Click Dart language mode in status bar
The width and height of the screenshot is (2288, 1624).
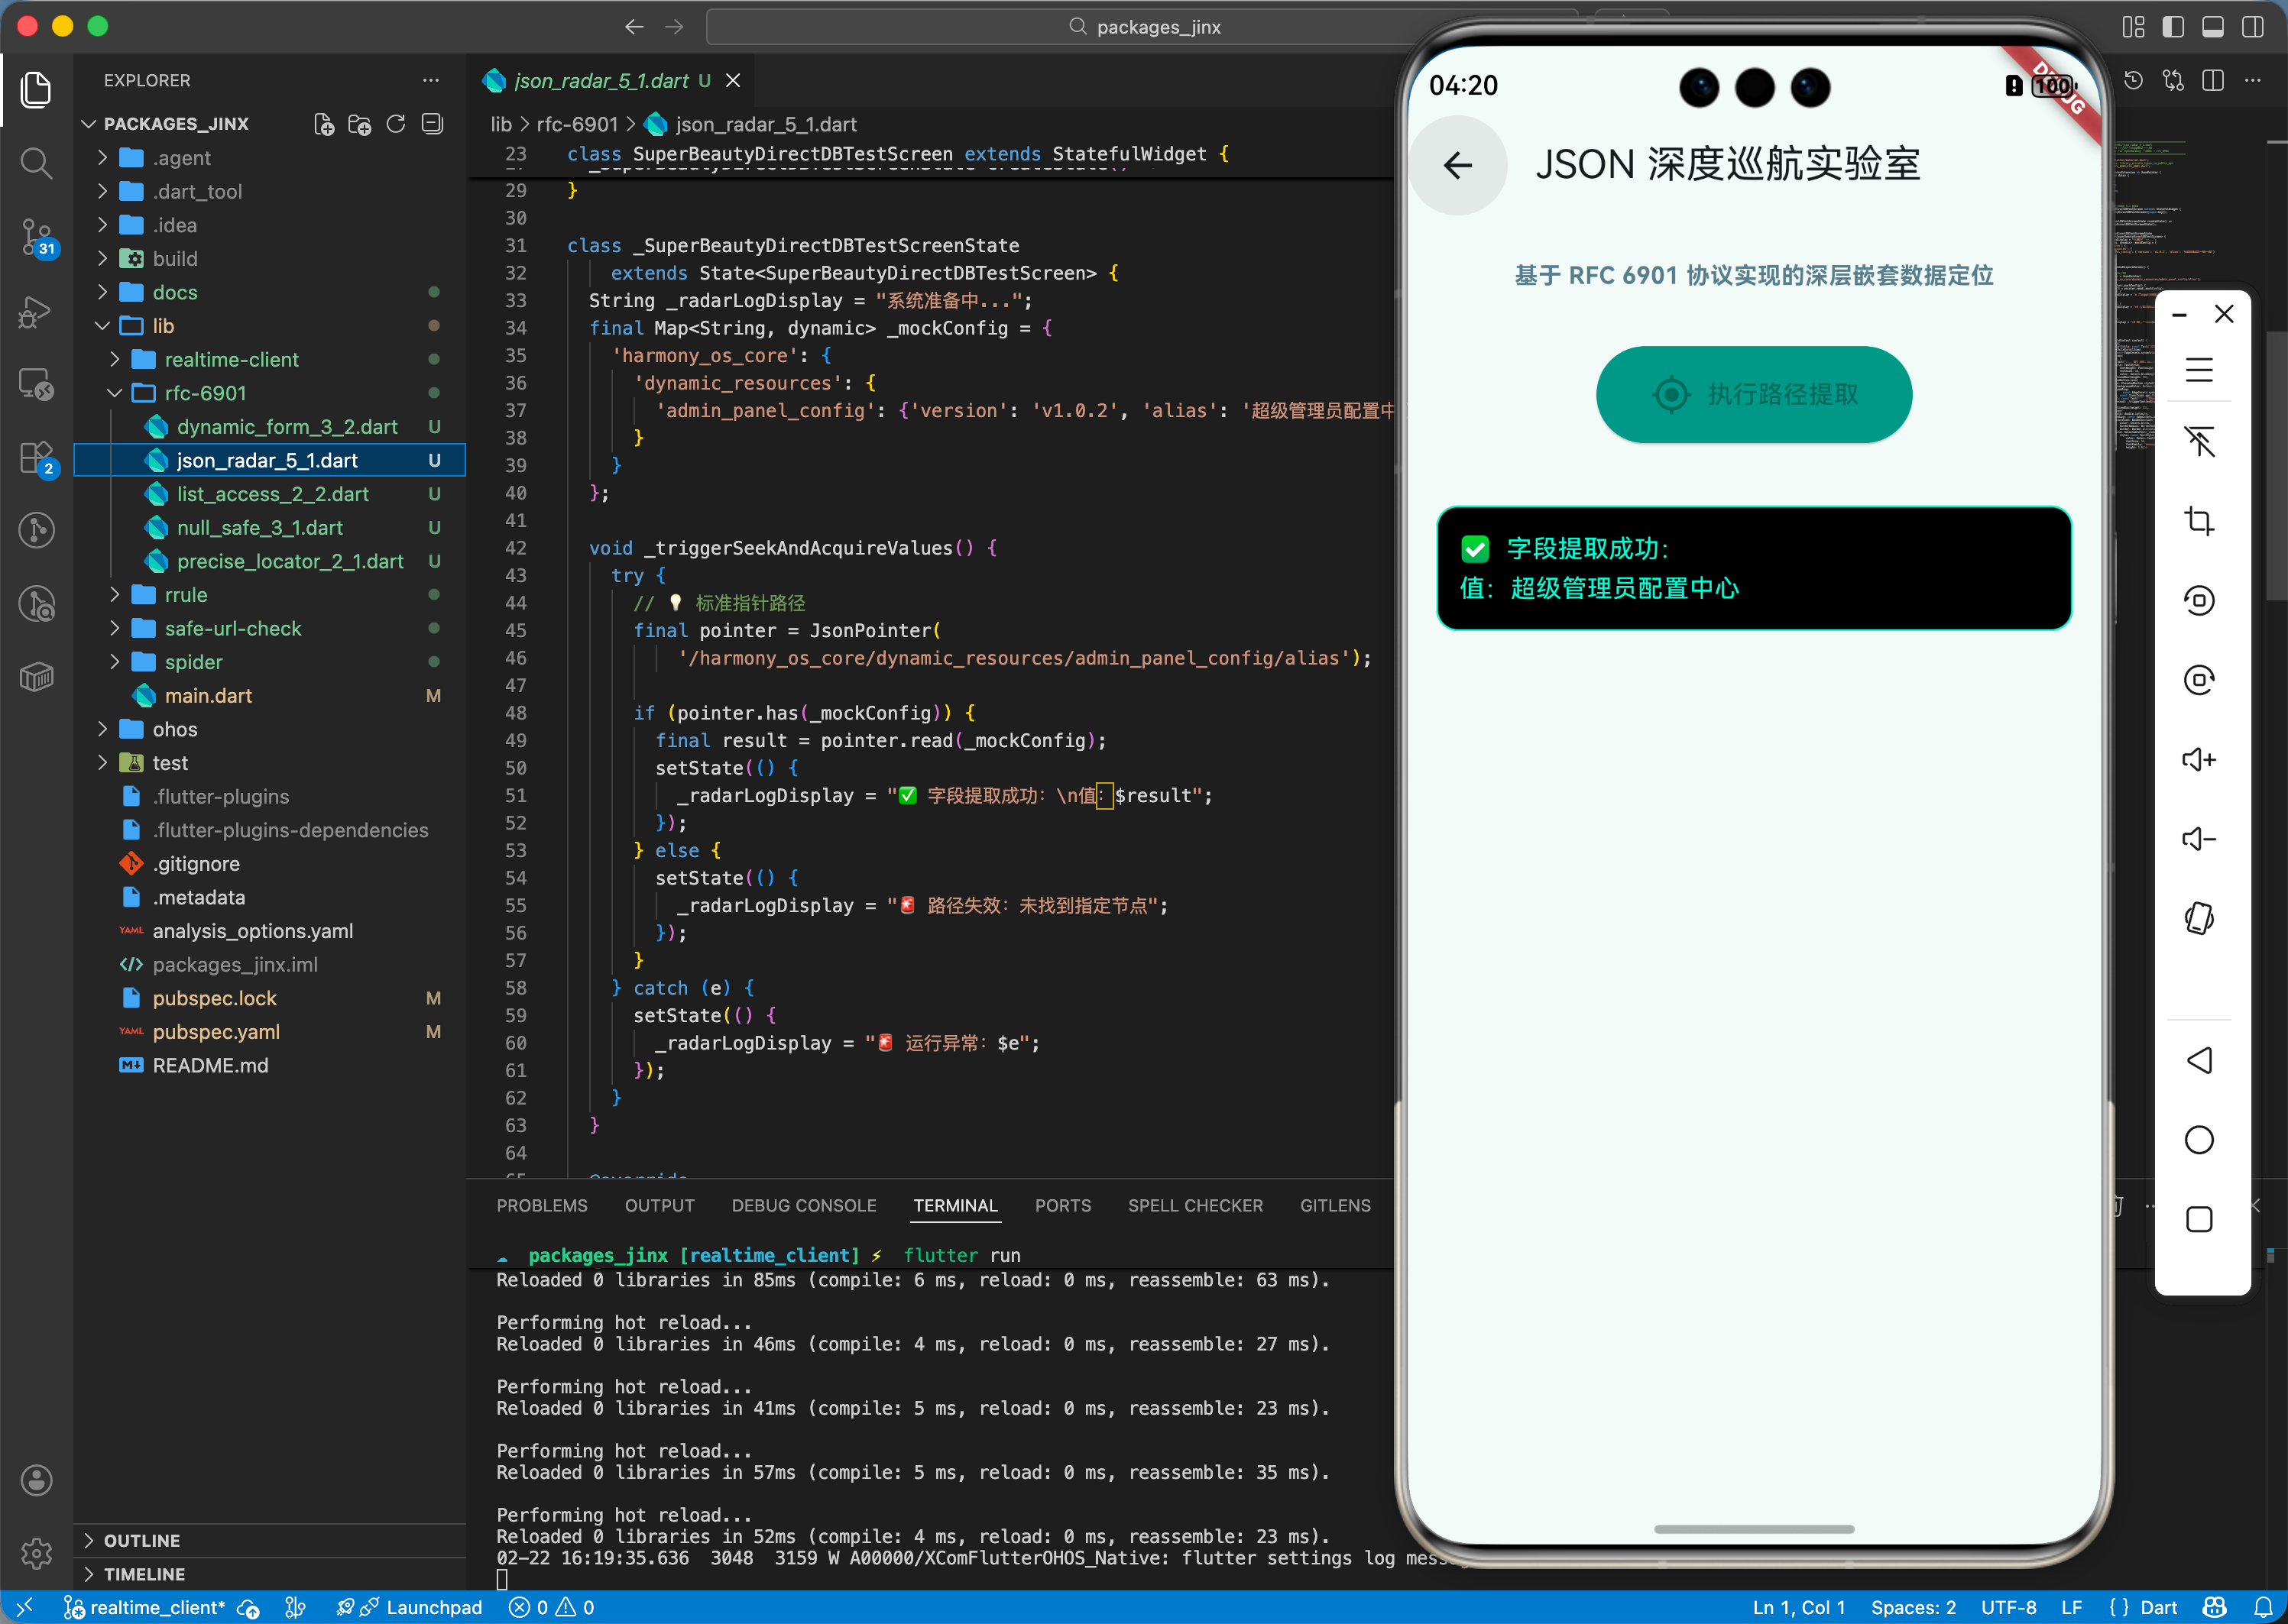click(2158, 1607)
